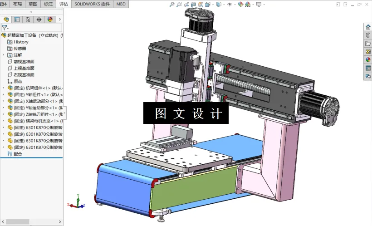Select the (固定) Z轴铣刀组件<1> component
This screenshot has width=372, height=226.
[x=35, y=114]
